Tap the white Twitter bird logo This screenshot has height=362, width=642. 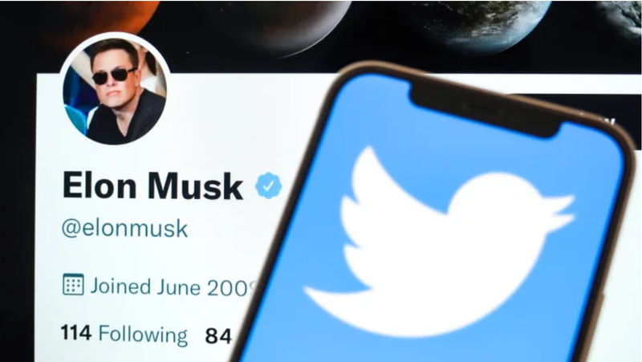click(438, 242)
